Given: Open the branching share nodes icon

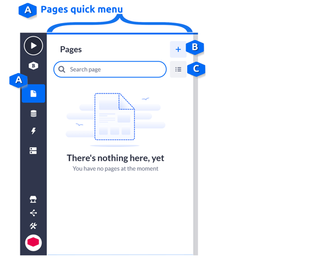Looking at the screenshot, I should click(x=33, y=213).
